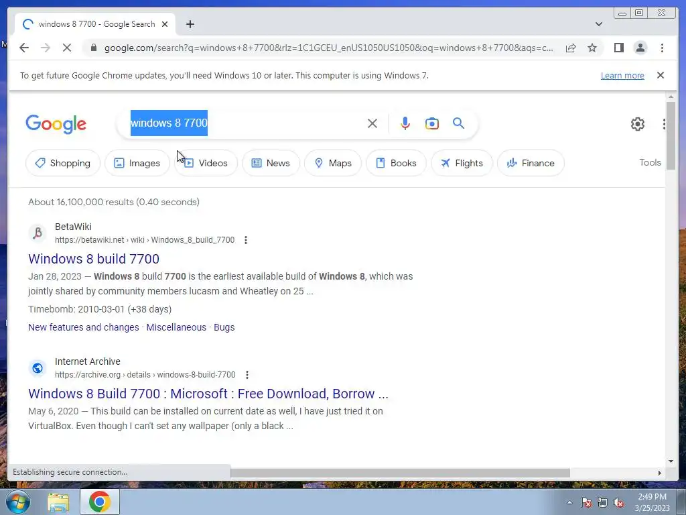Click the scroll down arrow
Viewport: 686px width, 515px height.
click(671, 461)
